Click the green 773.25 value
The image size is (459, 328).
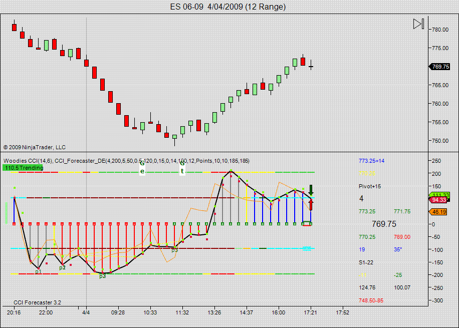(367, 211)
